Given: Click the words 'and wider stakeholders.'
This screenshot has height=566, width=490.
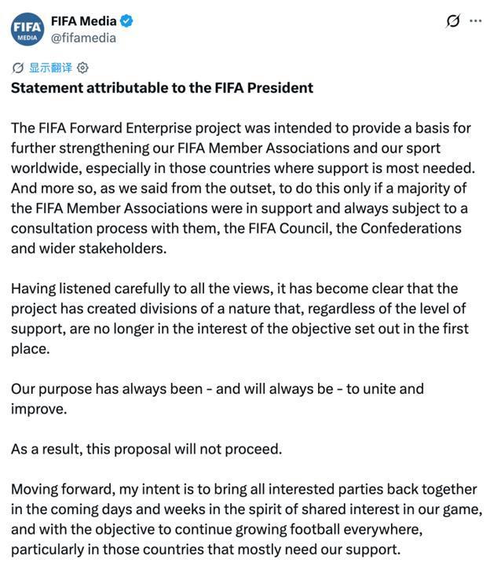Looking at the screenshot, I should tap(89, 248).
